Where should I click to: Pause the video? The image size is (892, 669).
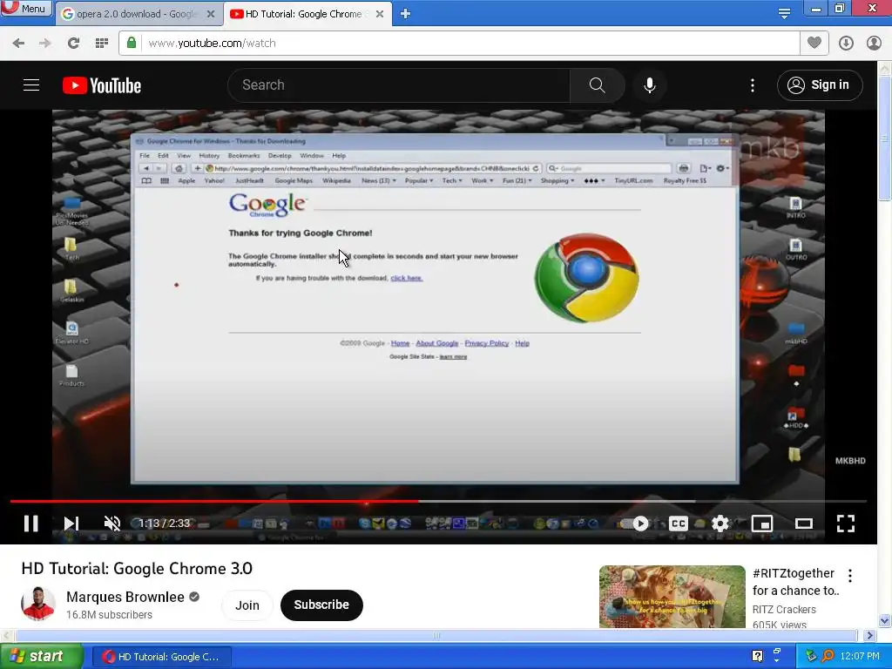click(31, 524)
